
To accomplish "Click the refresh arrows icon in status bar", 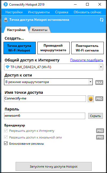I will point(102,20).
